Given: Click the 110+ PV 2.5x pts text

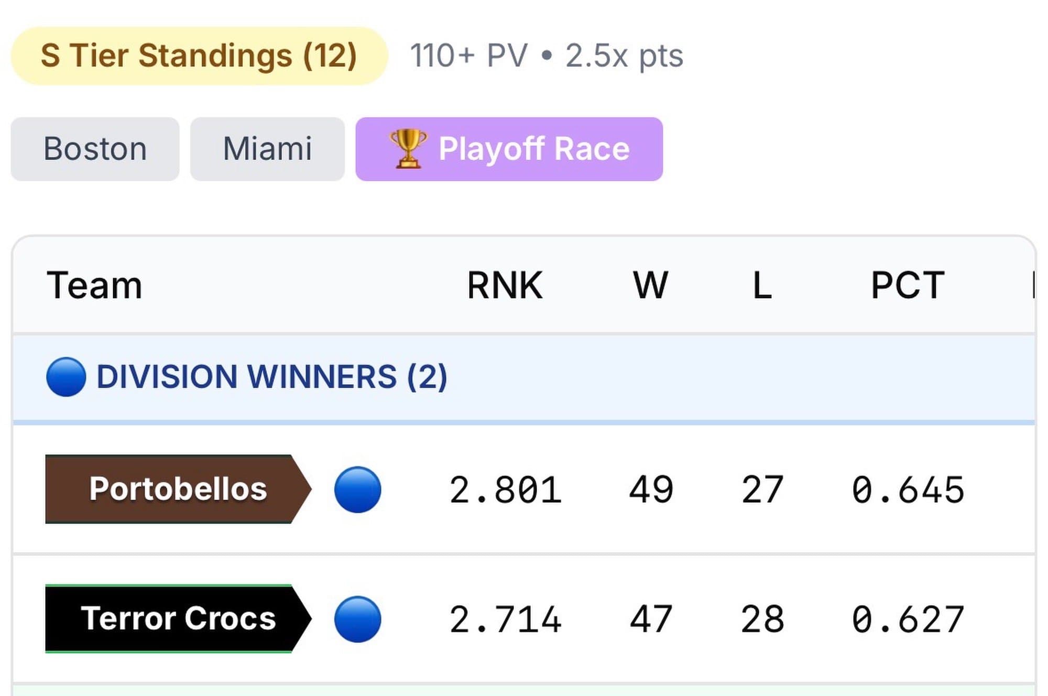Looking at the screenshot, I should (546, 56).
